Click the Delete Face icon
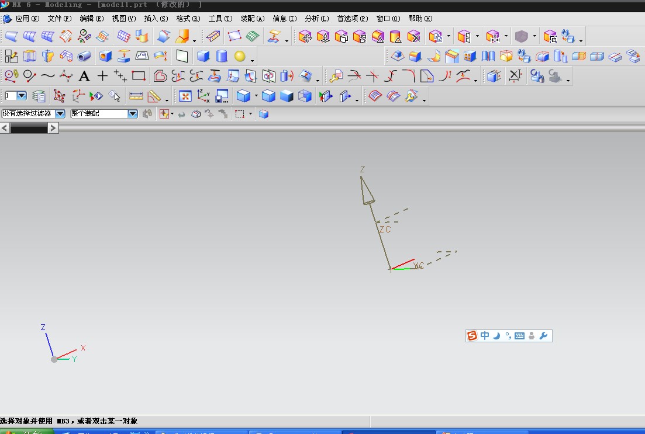 coord(414,37)
